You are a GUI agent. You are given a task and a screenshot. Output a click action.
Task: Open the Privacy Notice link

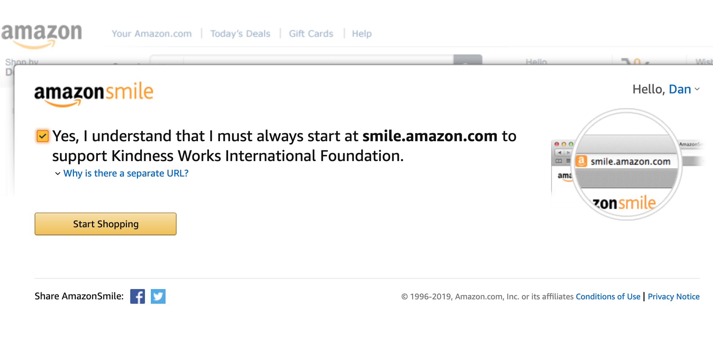(x=674, y=297)
